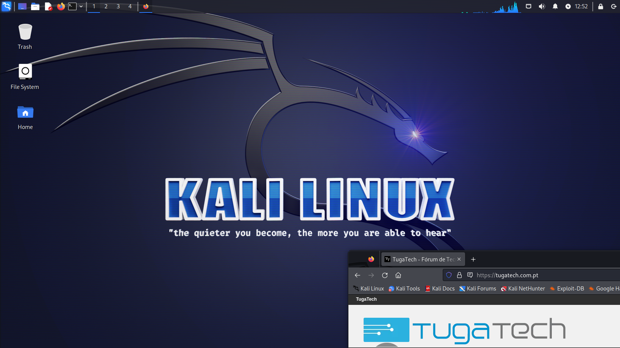Switch to workspace 4
The width and height of the screenshot is (620, 348).
point(130,6)
